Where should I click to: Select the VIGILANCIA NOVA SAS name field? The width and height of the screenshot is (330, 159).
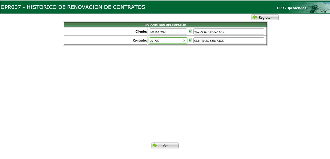click(x=228, y=31)
